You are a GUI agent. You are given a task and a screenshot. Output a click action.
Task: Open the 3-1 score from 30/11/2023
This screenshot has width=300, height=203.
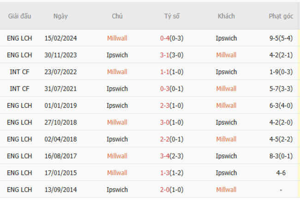[165, 55]
